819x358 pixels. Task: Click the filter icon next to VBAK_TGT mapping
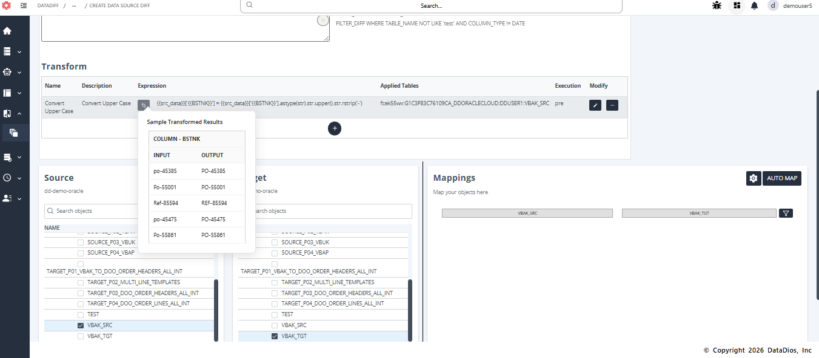pos(786,213)
